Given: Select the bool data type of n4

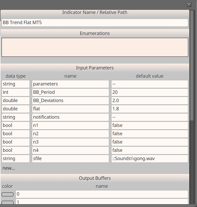Looking at the screenshot, I should pos(16,151).
